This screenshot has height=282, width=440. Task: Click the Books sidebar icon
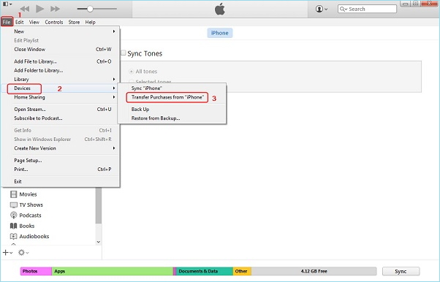pyautogui.click(x=13, y=226)
